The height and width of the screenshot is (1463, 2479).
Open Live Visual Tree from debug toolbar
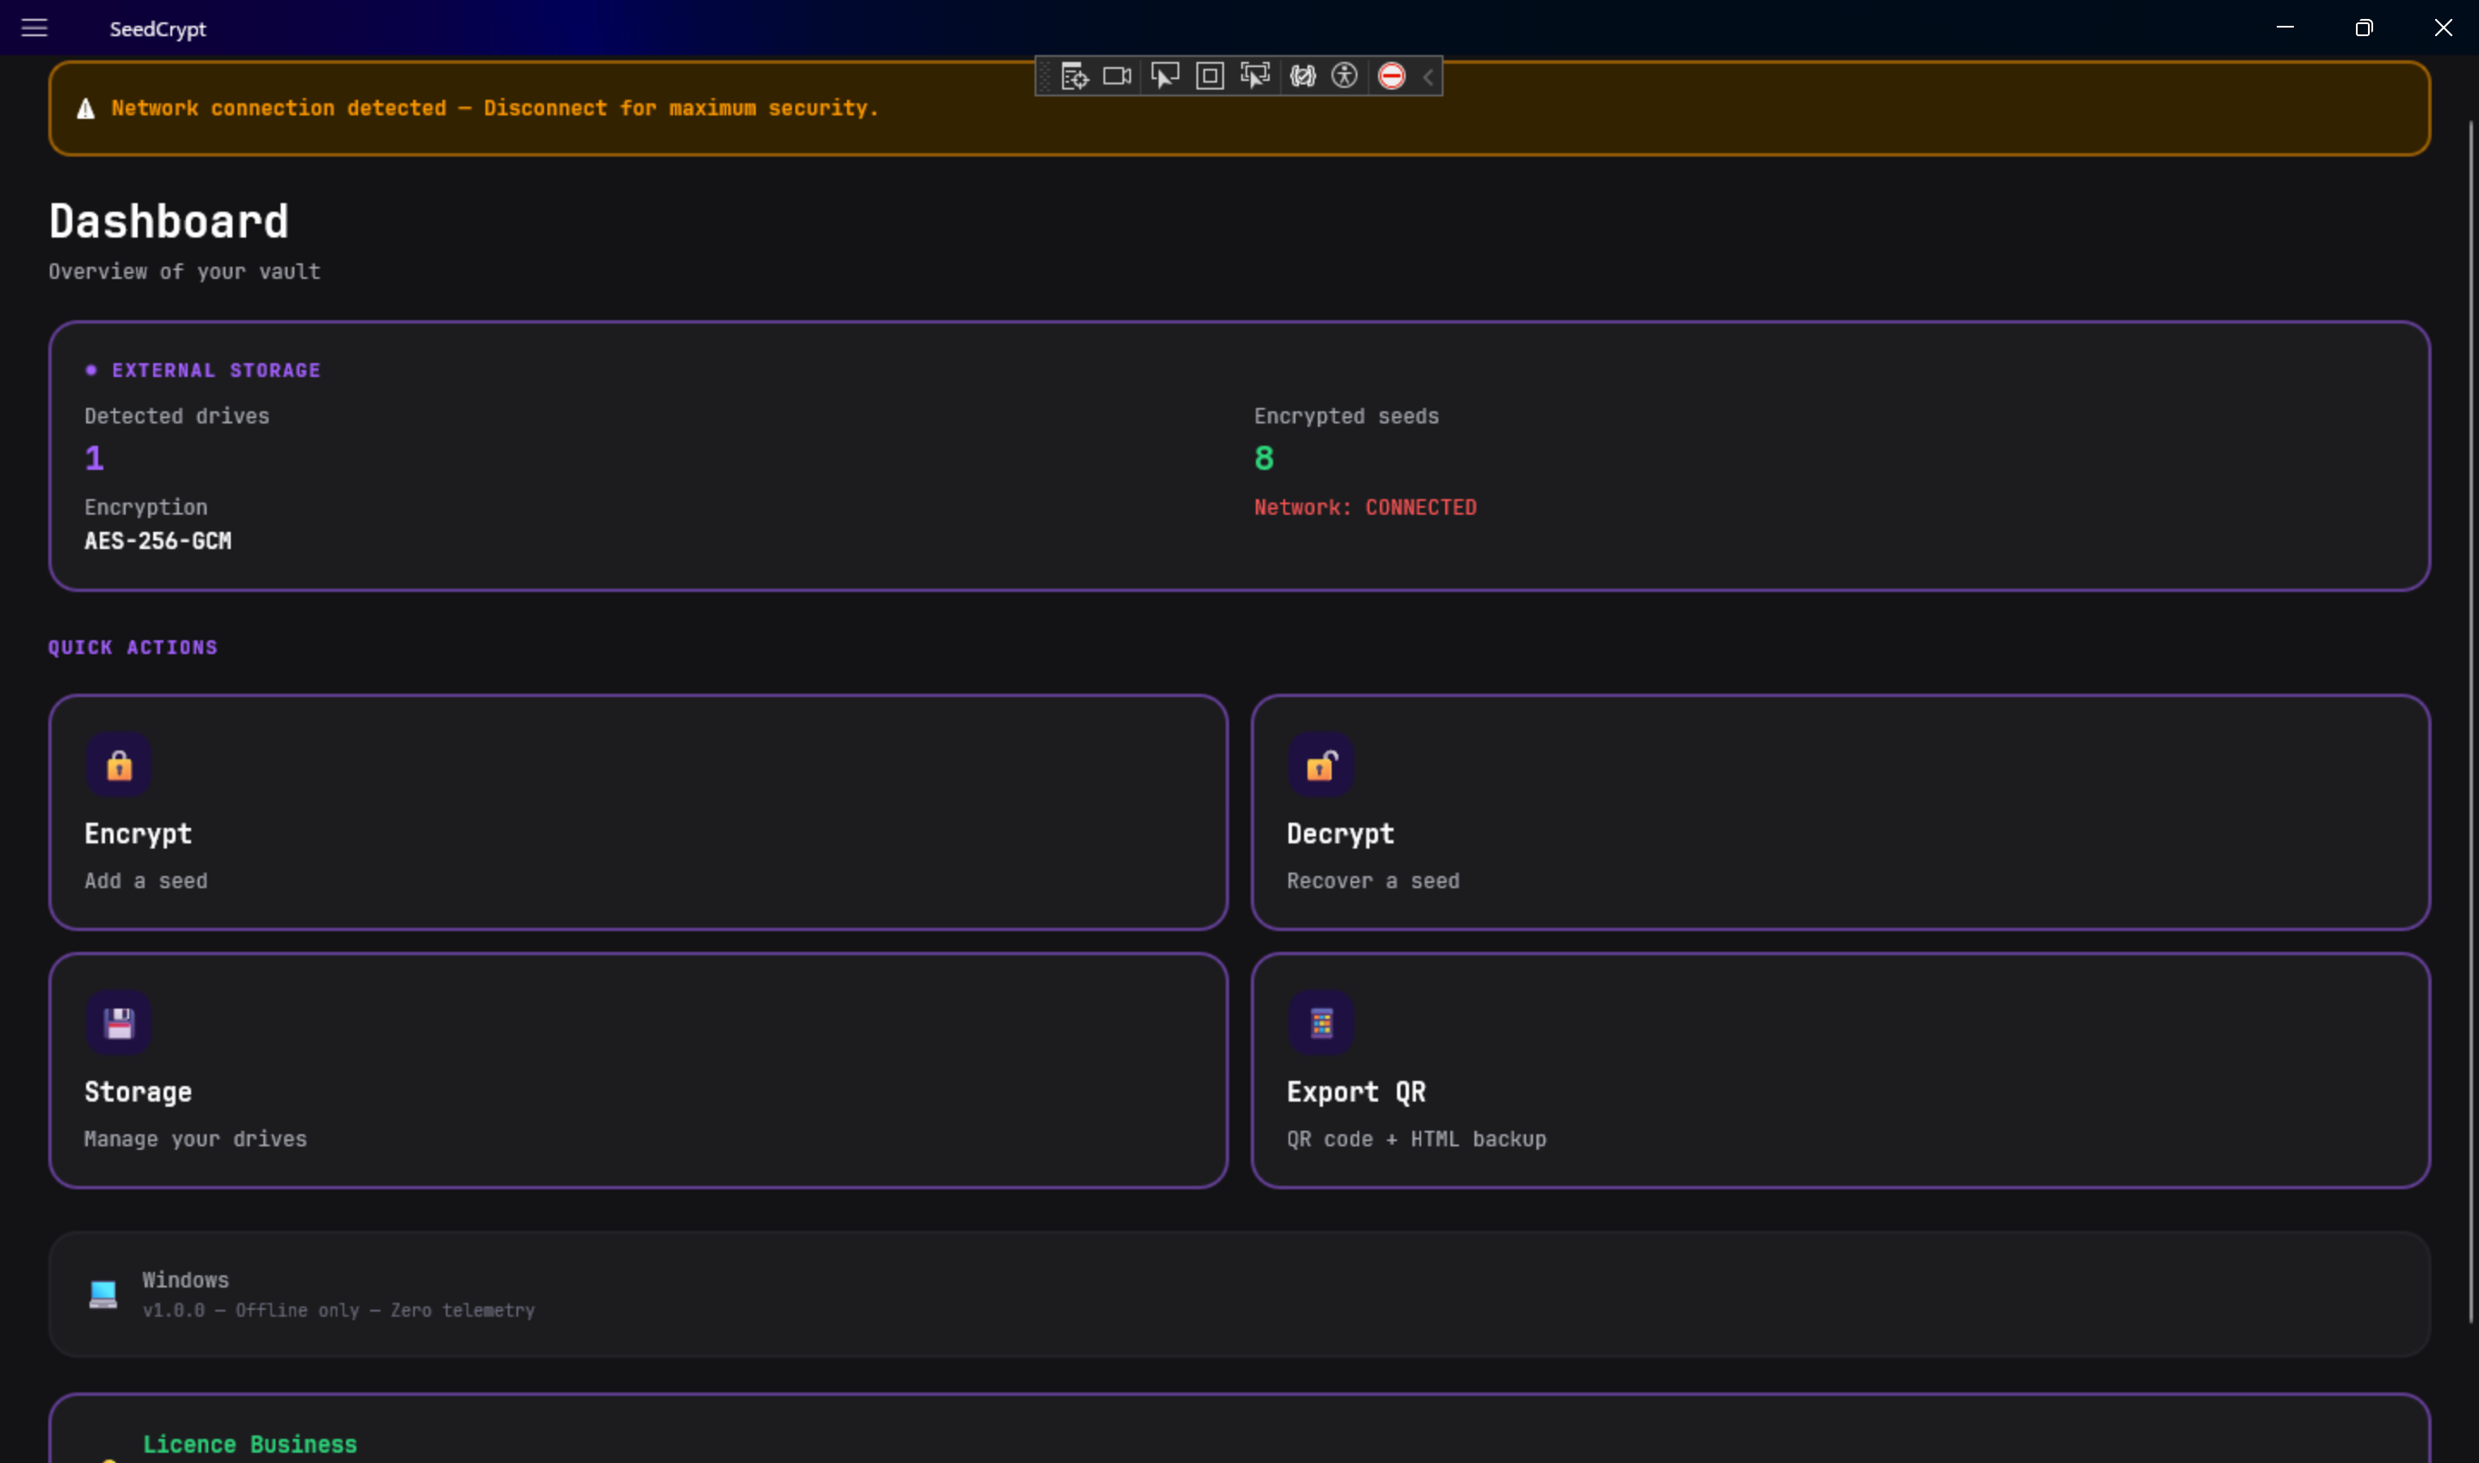tap(1074, 76)
